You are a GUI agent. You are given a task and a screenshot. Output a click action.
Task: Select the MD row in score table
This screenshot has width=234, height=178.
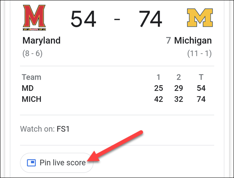pyautogui.click(x=114, y=88)
